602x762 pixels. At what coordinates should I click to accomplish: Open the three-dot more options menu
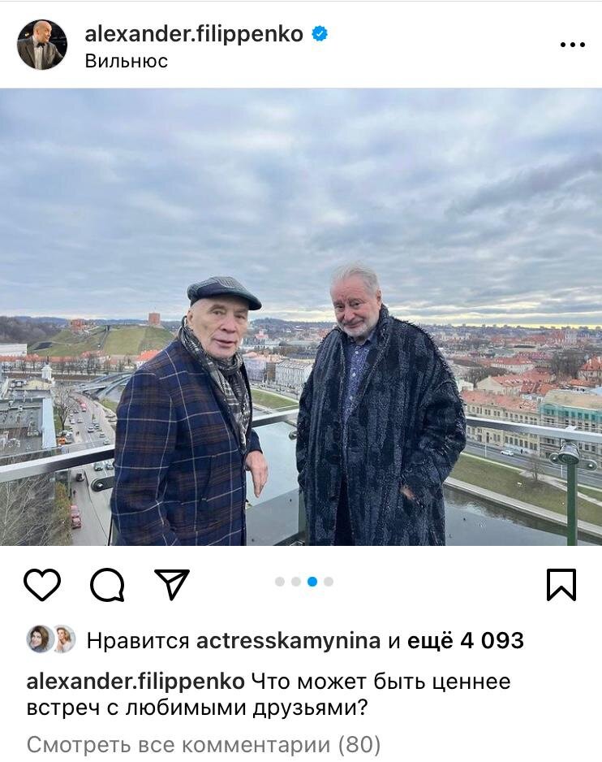coord(572,45)
